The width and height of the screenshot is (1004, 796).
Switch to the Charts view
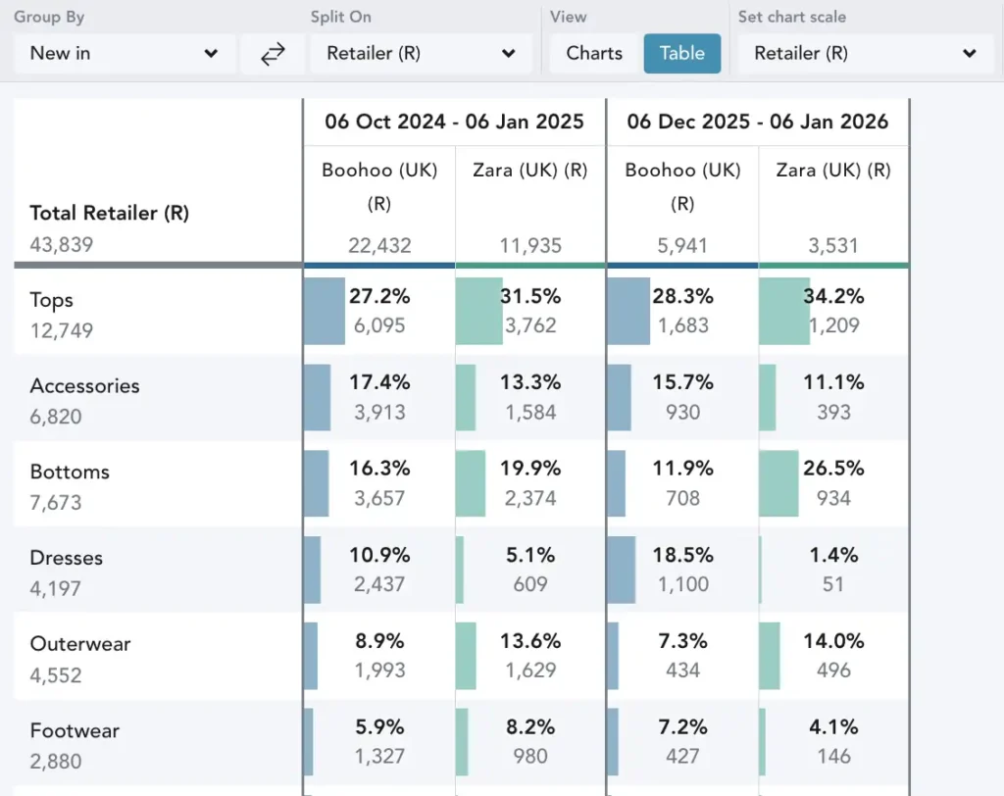pyautogui.click(x=594, y=54)
